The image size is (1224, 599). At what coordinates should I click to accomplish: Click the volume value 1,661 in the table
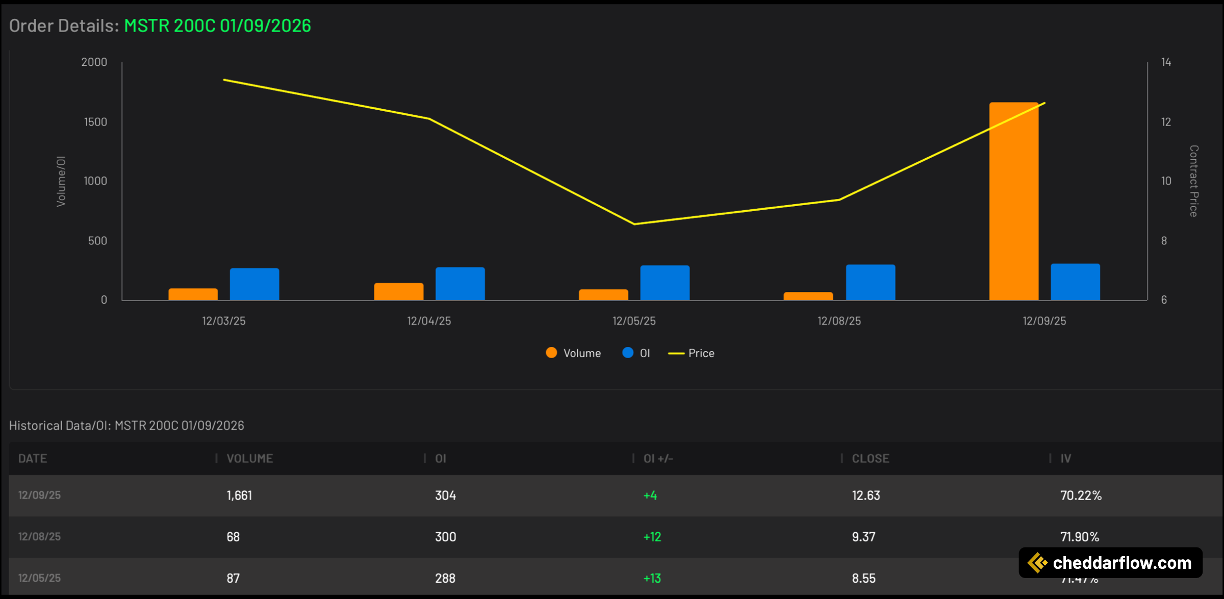click(239, 495)
